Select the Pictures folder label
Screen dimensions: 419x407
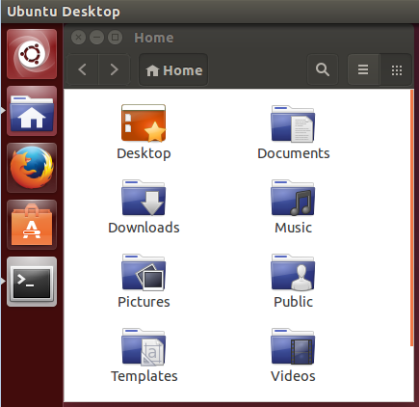point(144,302)
